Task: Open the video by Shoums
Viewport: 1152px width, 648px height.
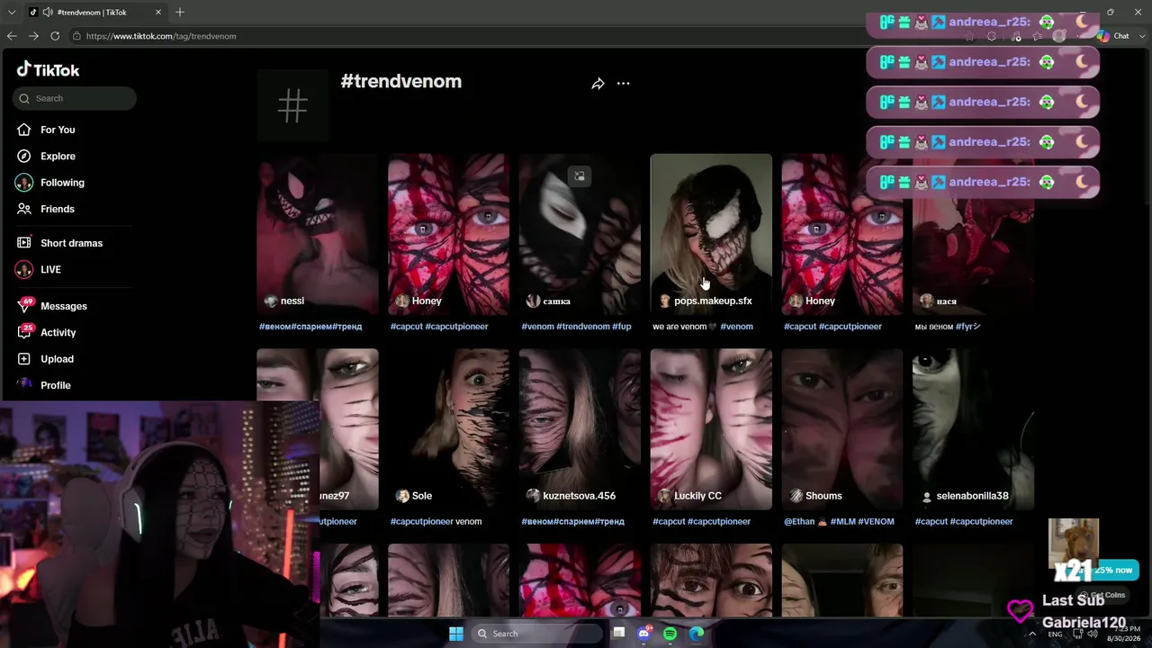Action: point(841,429)
